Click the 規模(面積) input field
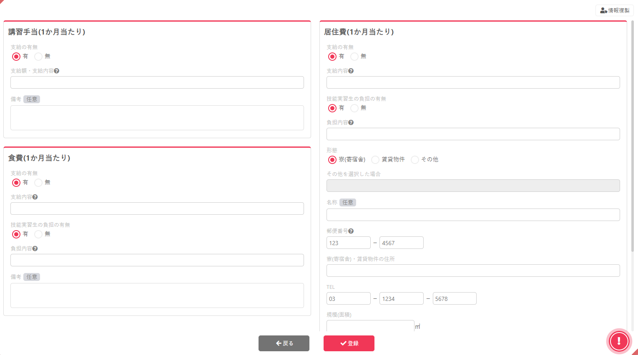This screenshot has height=355, width=638. pyautogui.click(x=370, y=326)
